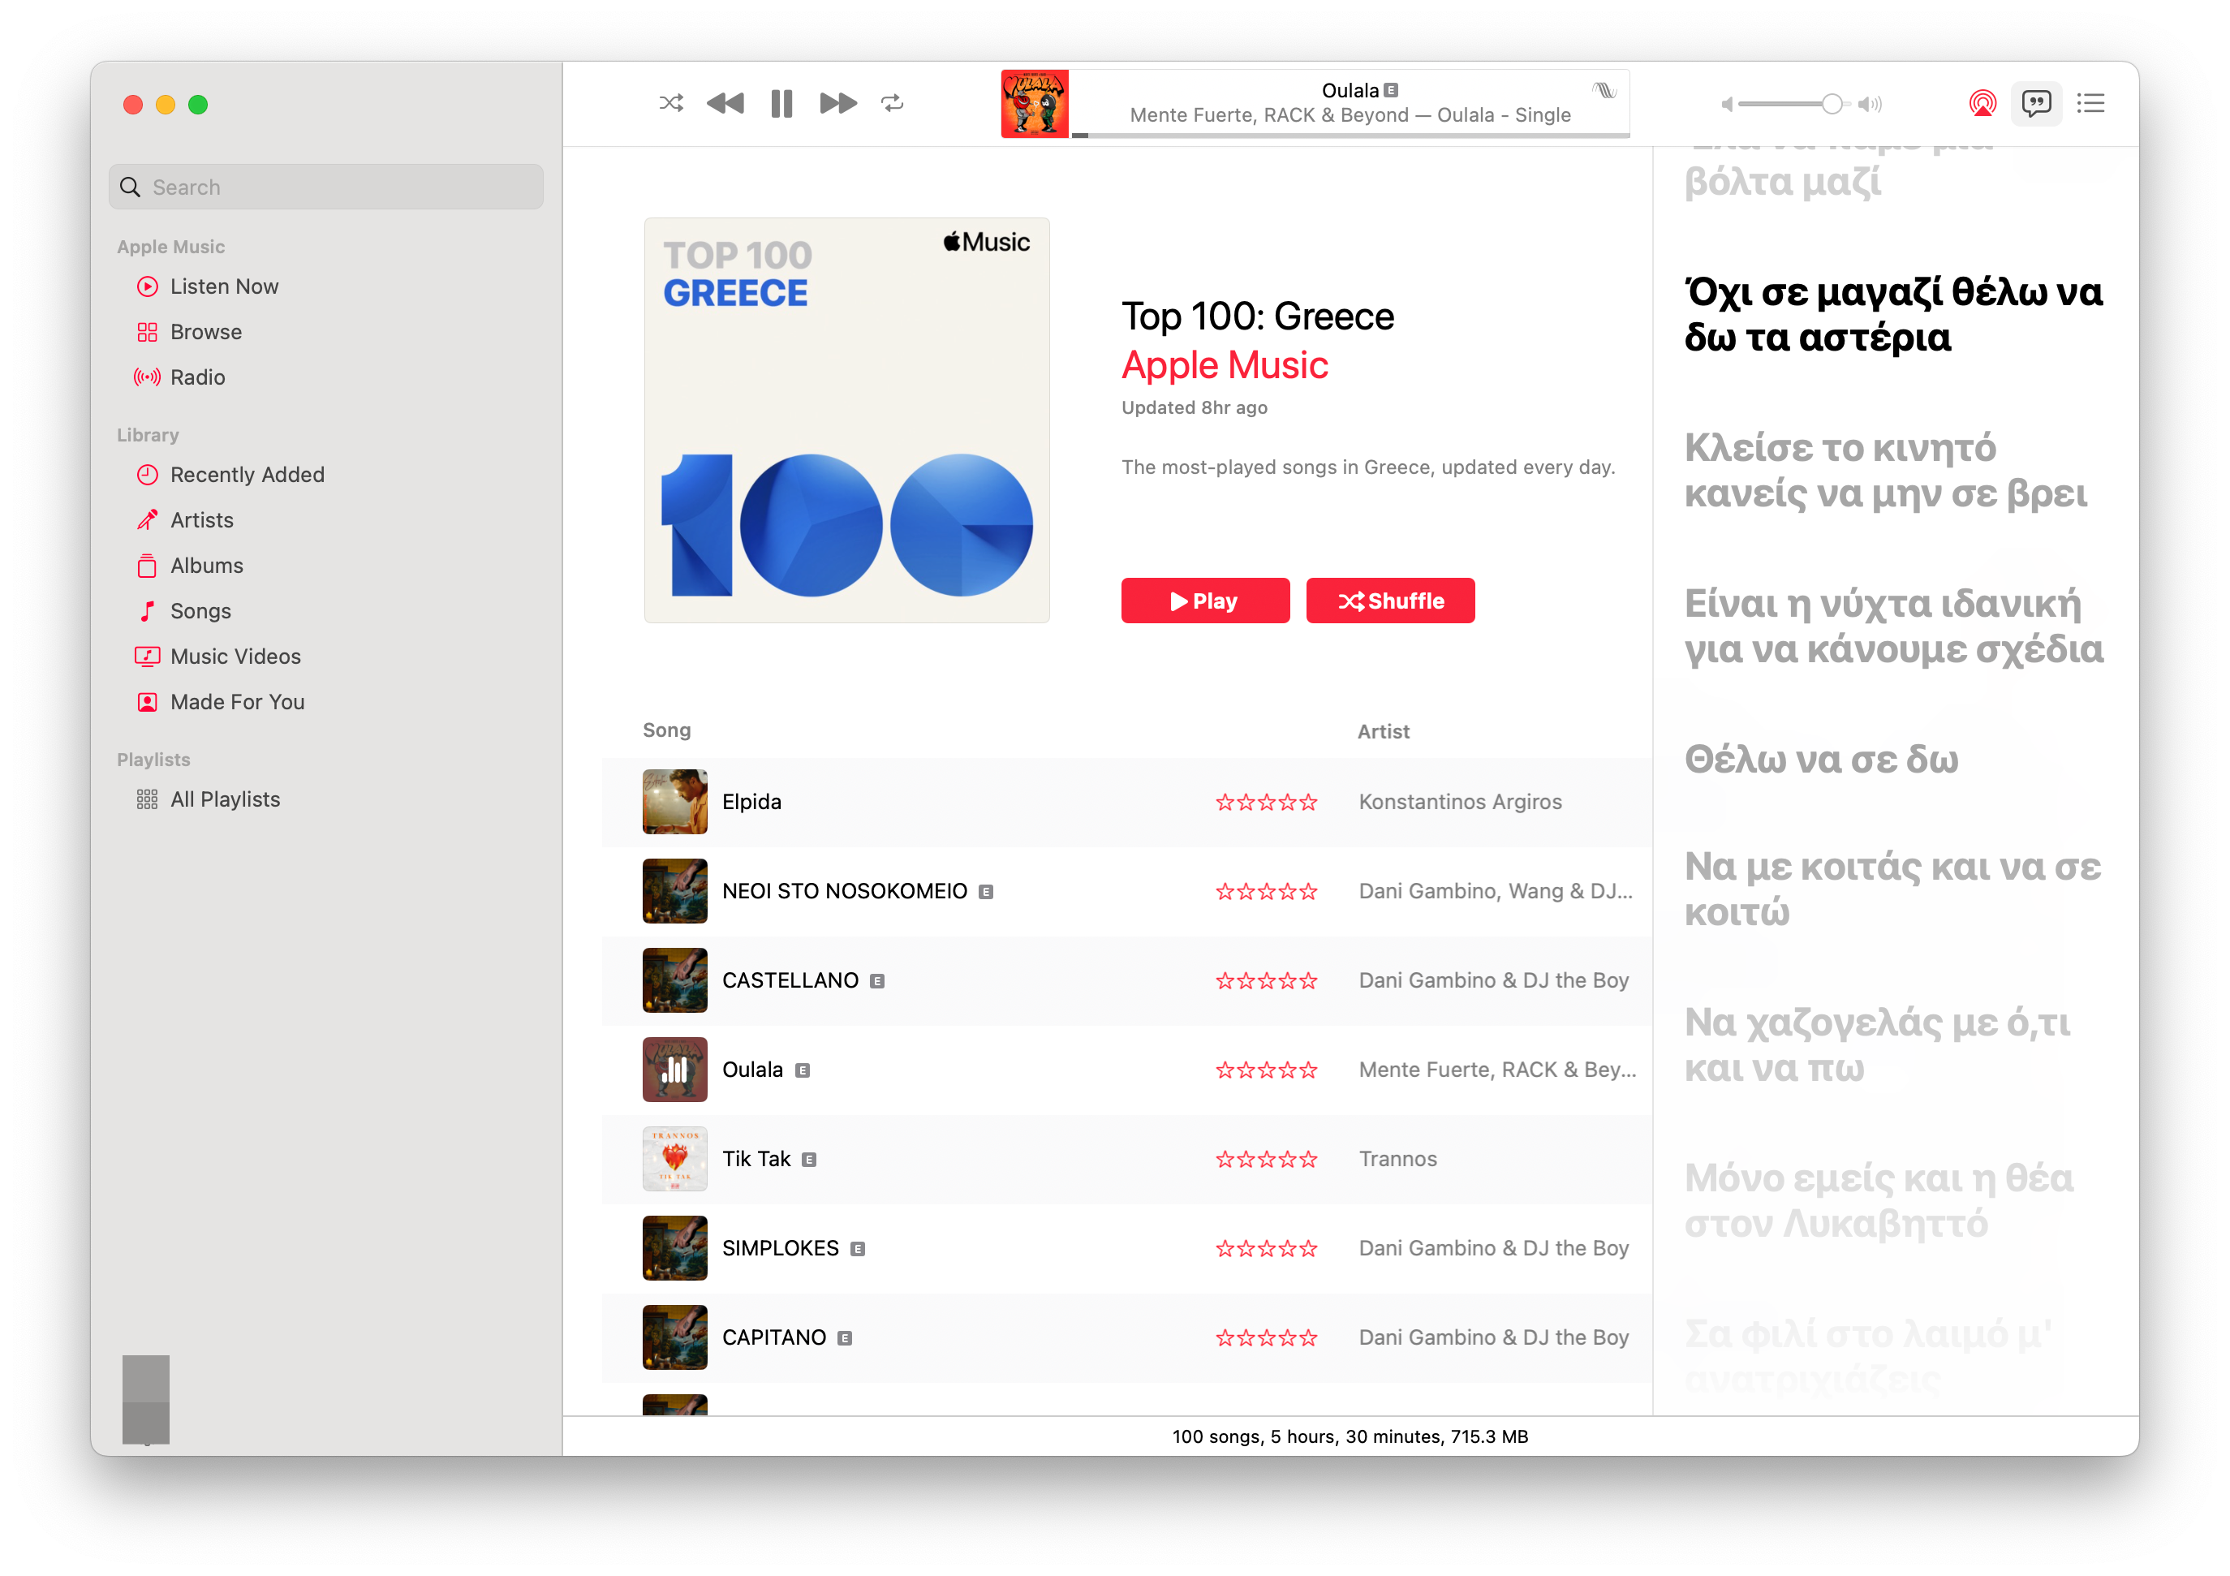Toggle the lyrics panel button
This screenshot has height=1576, width=2230.
click(2037, 103)
